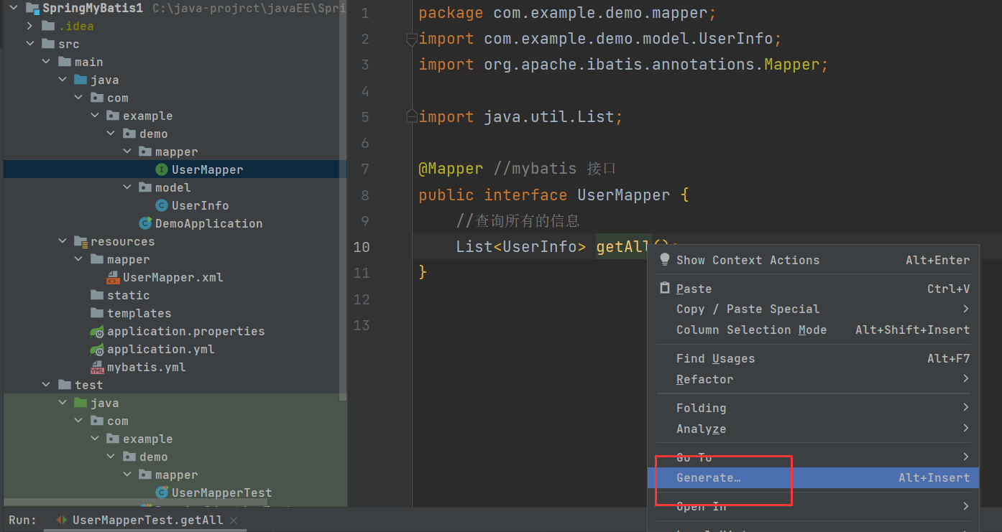Select the application.properties Spring config icon
This screenshot has height=532, width=1002.
click(98, 331)
